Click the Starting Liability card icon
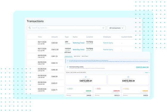The width and height of the screenshot is (167, 112). (x=86, y=77)
